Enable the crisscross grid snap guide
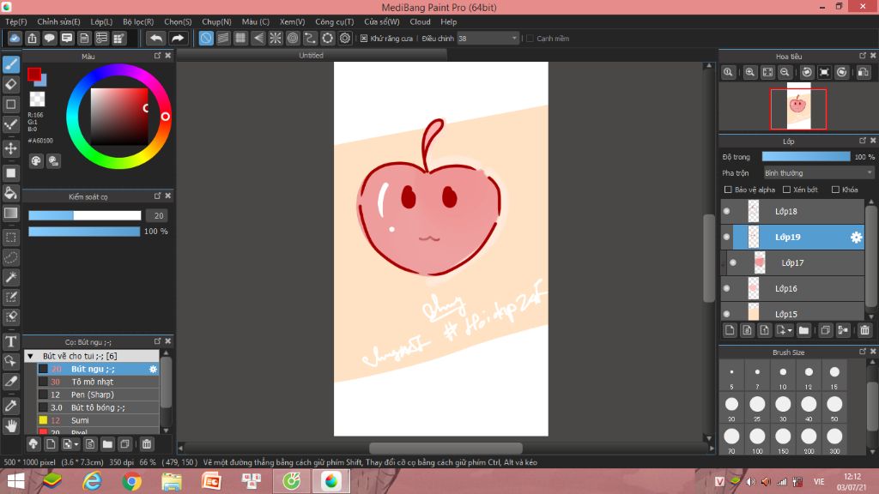 pyautogui.click(x=240, y=38)
